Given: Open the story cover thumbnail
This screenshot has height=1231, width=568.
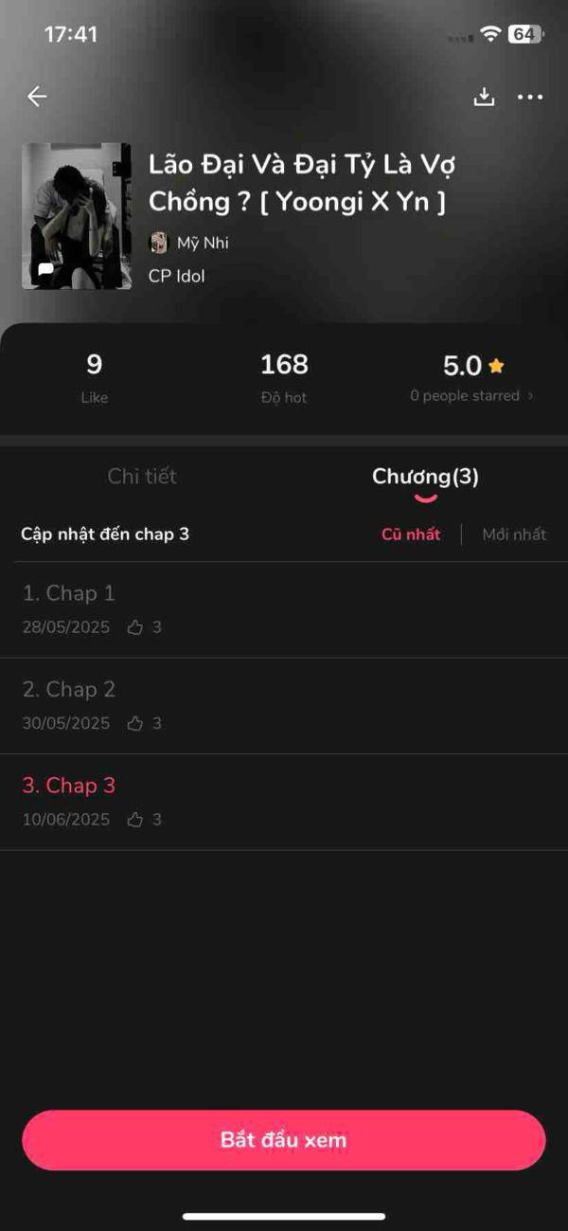Looking at the screenshot, I should [x=77, y=216].
